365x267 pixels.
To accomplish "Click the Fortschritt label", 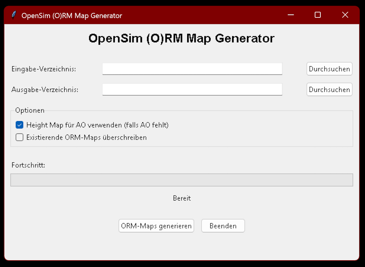I will [x=28, y=165].
